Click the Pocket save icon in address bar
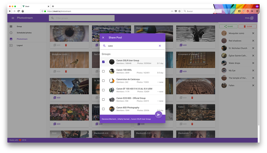The width and height of the screenshot is (267, 153). click(176, 11)
